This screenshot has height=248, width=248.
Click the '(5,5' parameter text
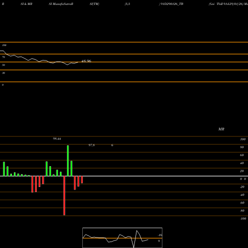coord(127,4)
